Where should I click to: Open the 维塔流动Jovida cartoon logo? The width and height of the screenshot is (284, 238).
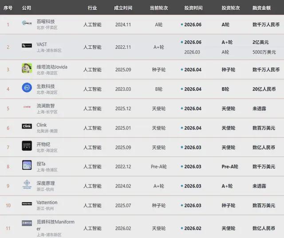[x=27, y=68]
